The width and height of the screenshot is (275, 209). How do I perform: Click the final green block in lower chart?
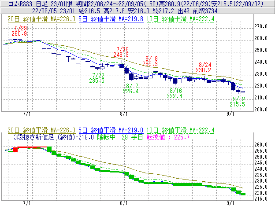pyautogui.click(x=243, y=194)
